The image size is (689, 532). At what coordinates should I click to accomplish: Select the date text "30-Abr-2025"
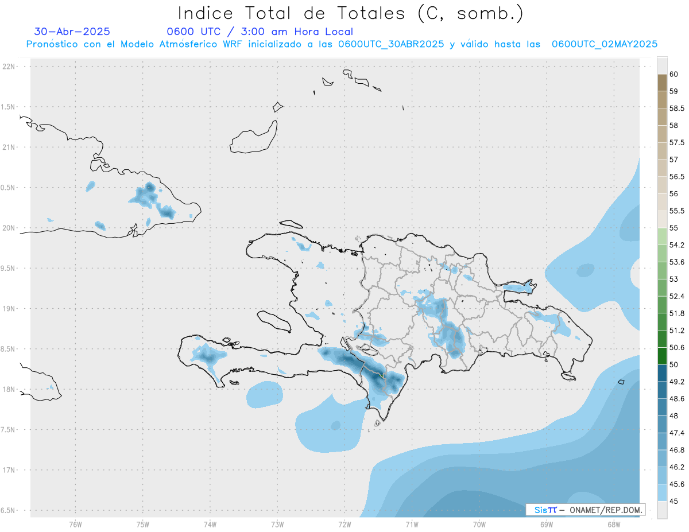coord(72,32)
